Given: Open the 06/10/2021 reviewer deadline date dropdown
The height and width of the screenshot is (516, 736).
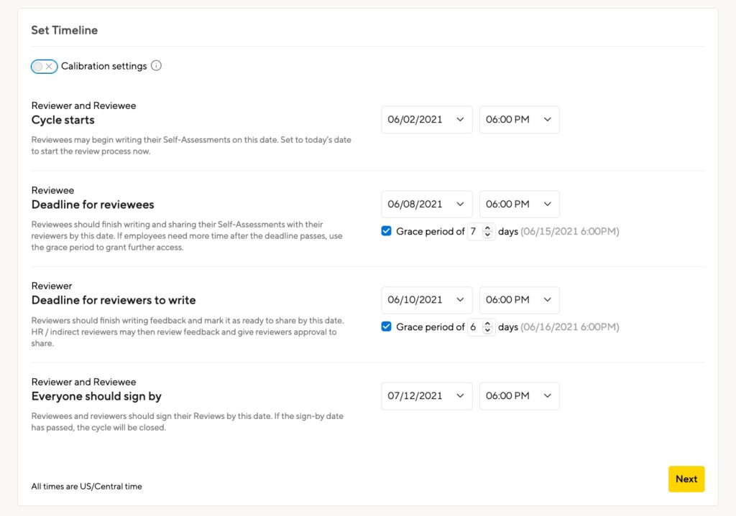Looking at the screenshot, I should [x=427, y=300].
